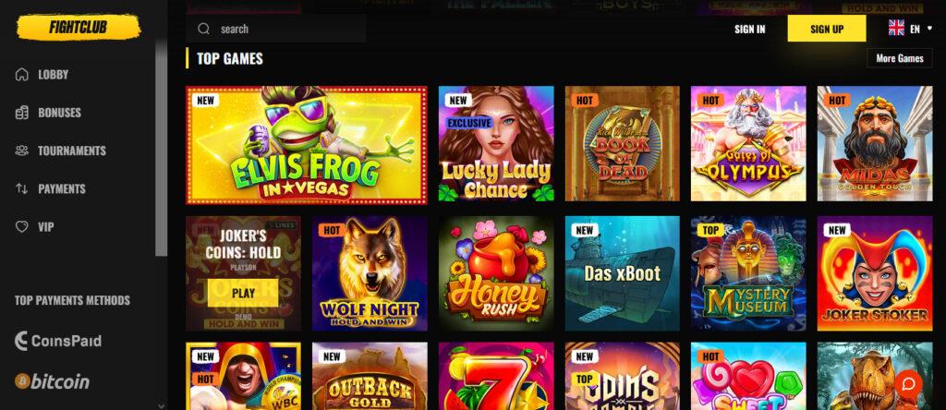Viewport: 946px width, 410px height.
Task: Expand sidebar with bottom chevron arrow
Action: (x=161, y=405)
